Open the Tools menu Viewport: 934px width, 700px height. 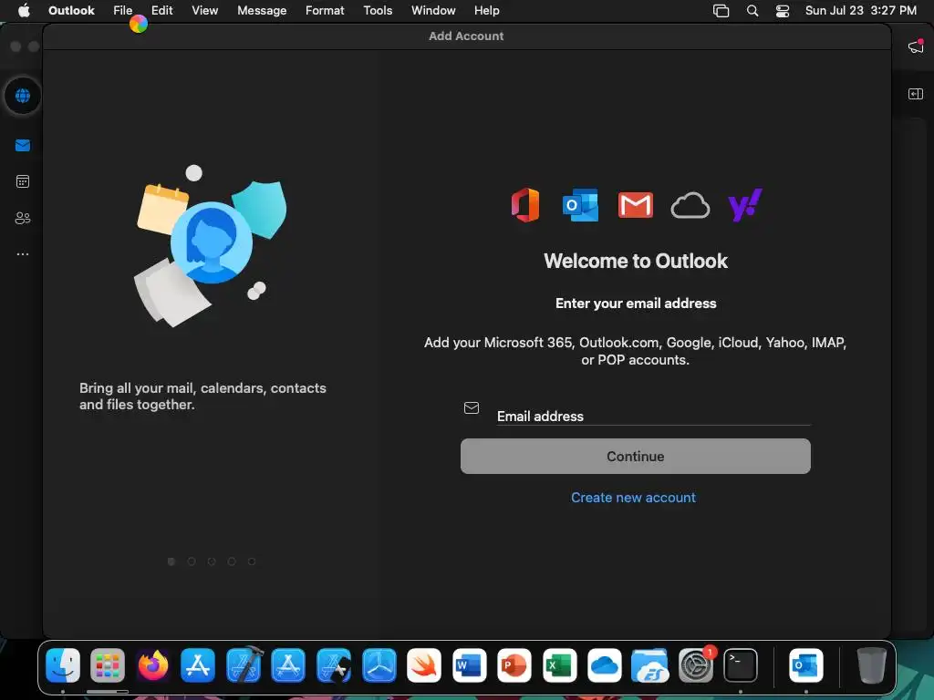(378, 10)
